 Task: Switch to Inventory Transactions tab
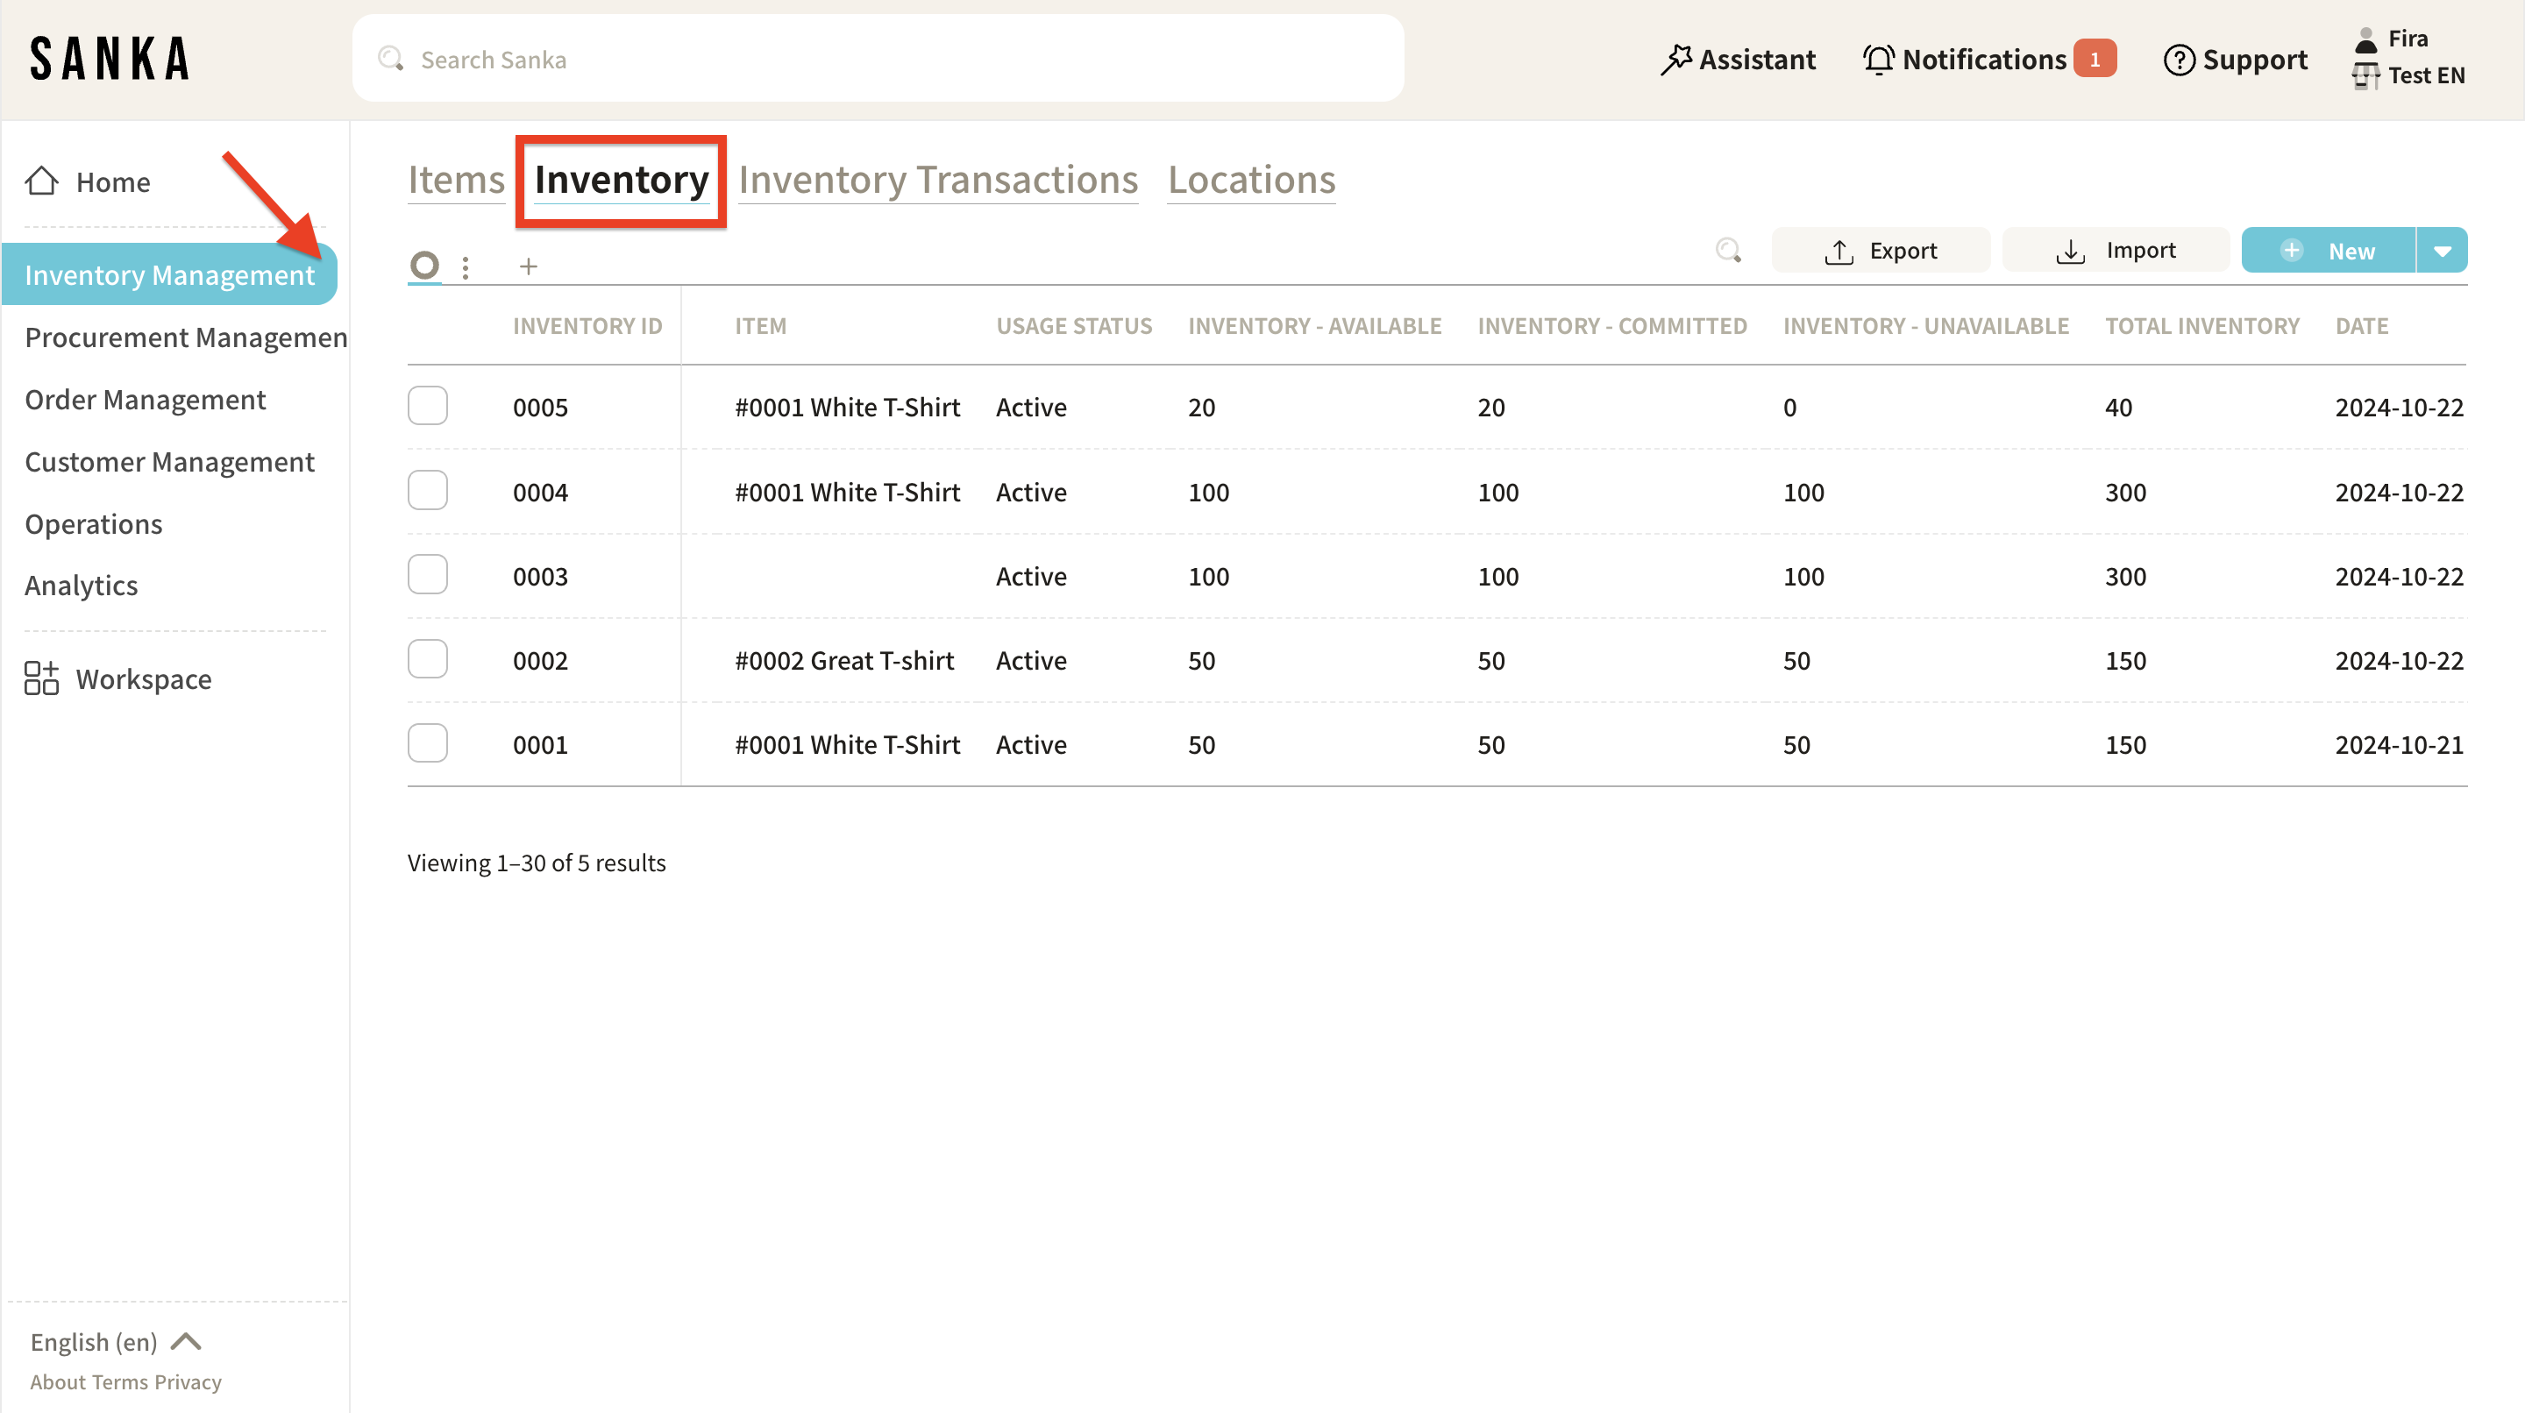point(938,181)
